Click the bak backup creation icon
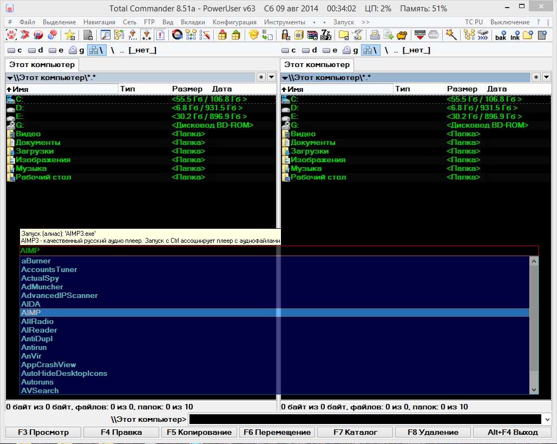Image resolution: width=557 pixels, height=444 pixels. coord(501,35)
